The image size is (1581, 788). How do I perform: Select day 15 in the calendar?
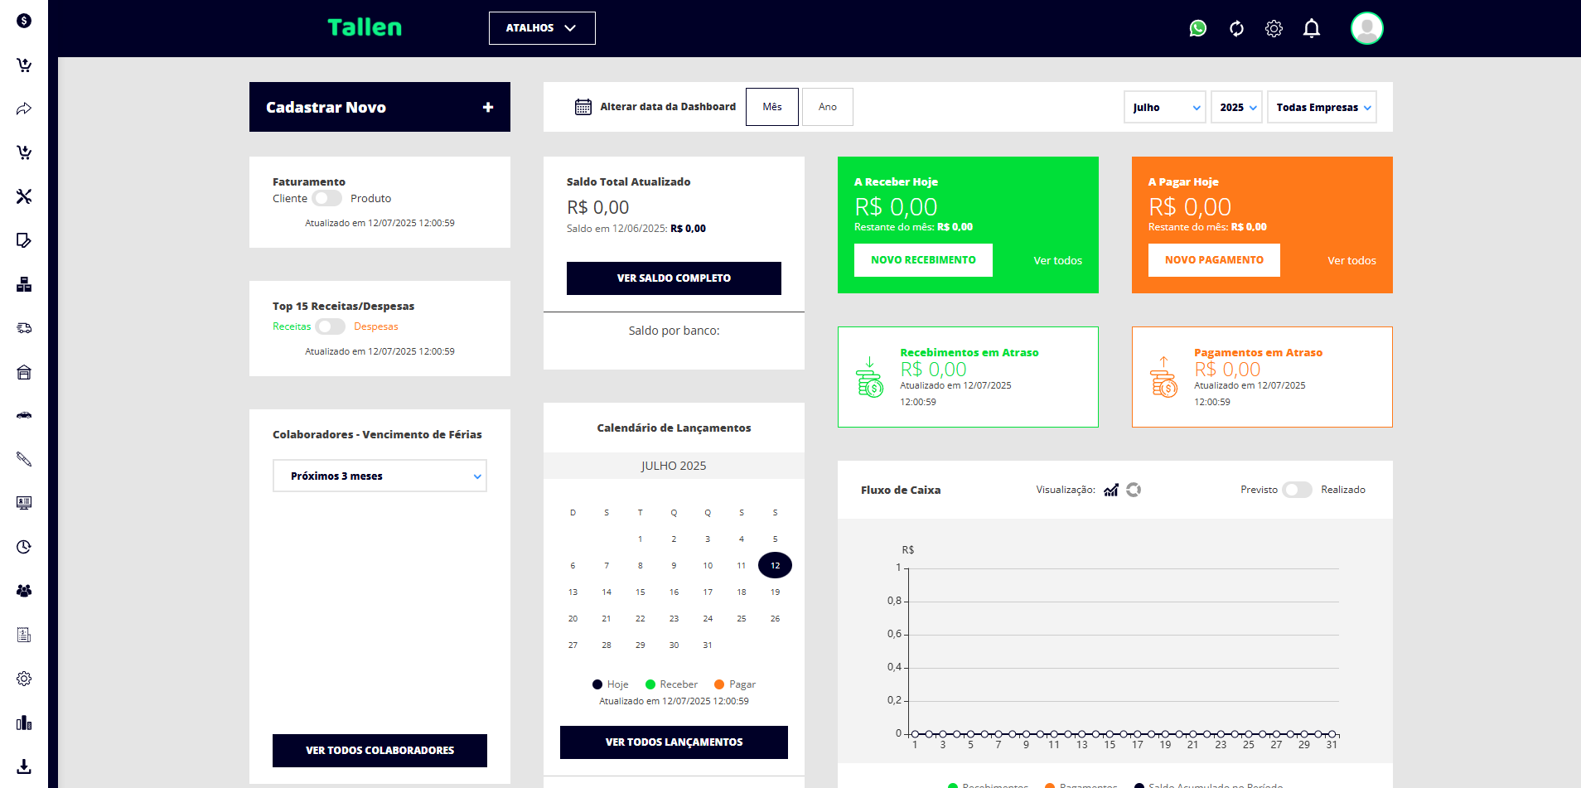tap(640, 592)
